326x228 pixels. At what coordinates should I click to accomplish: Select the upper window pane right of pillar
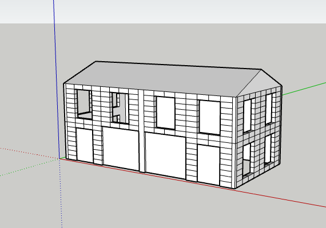166,113
